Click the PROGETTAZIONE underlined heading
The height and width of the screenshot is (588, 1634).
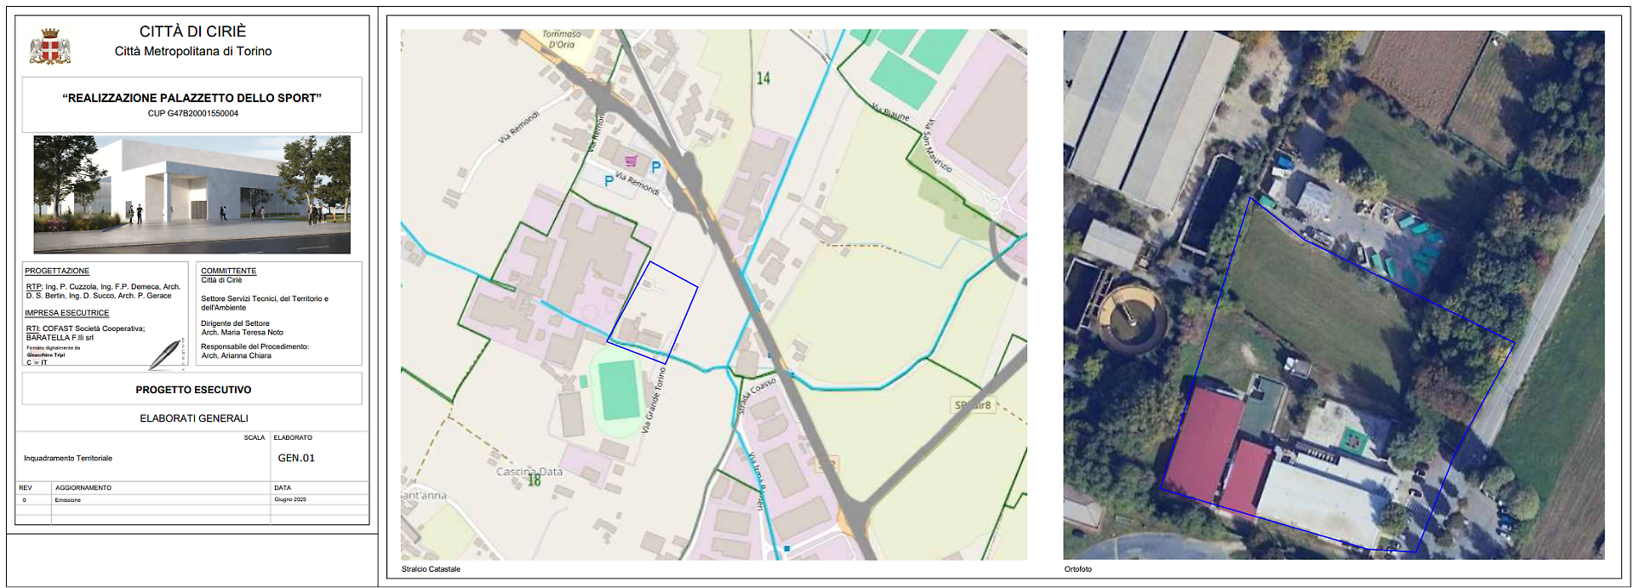(57, 271)
